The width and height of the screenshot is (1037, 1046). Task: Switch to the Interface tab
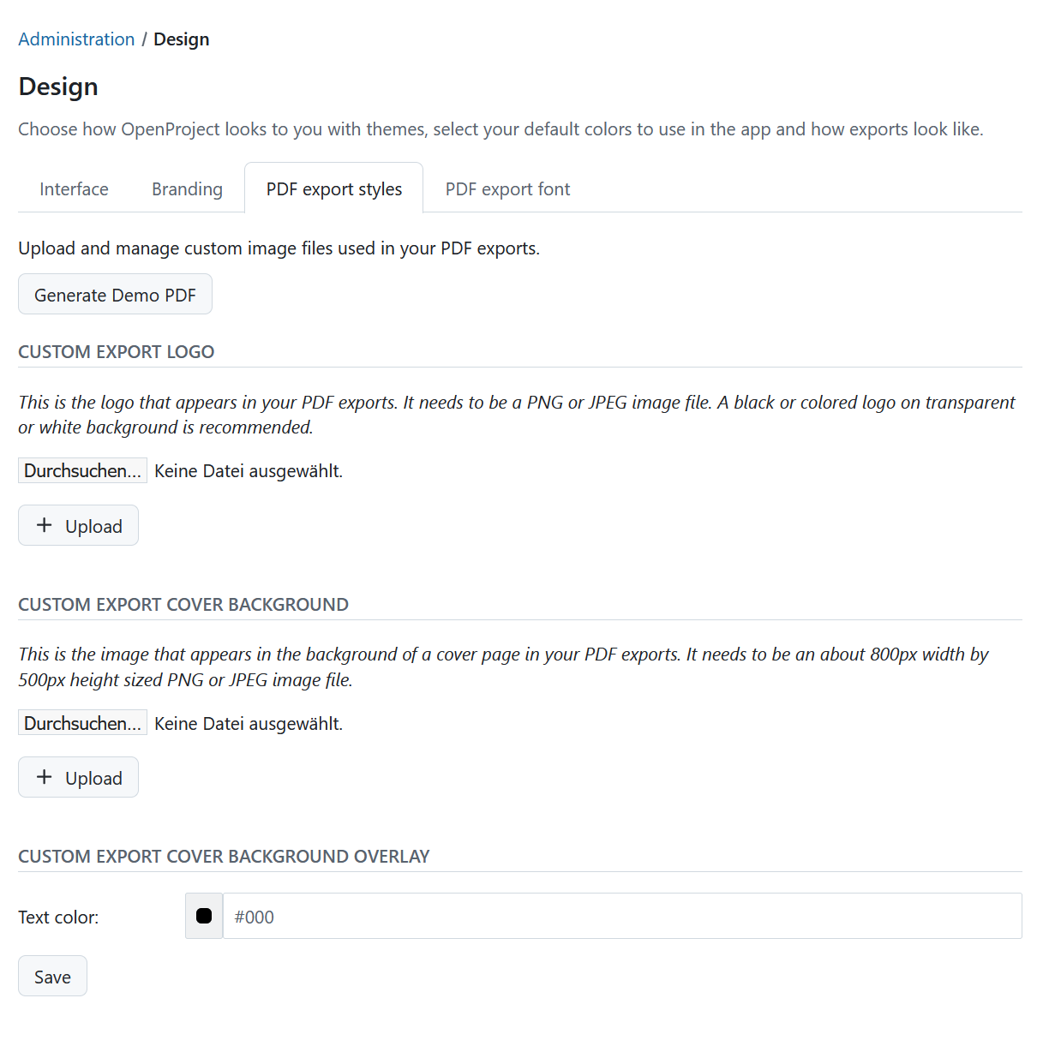click(73, 188)
